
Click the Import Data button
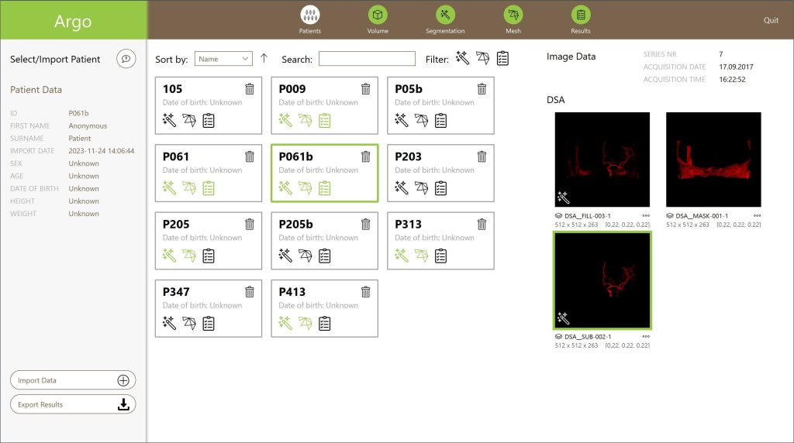73,380
